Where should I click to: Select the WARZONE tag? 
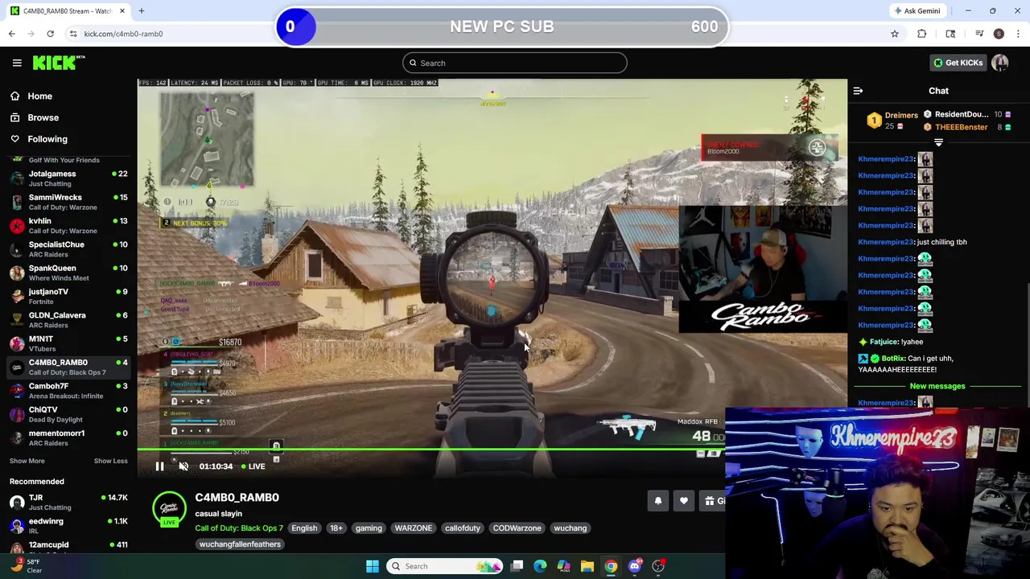click(x=414, y=528)
